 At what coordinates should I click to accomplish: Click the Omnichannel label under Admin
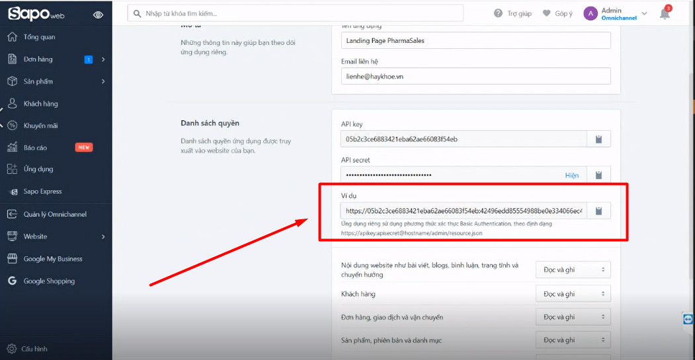(x=619, y=18)
